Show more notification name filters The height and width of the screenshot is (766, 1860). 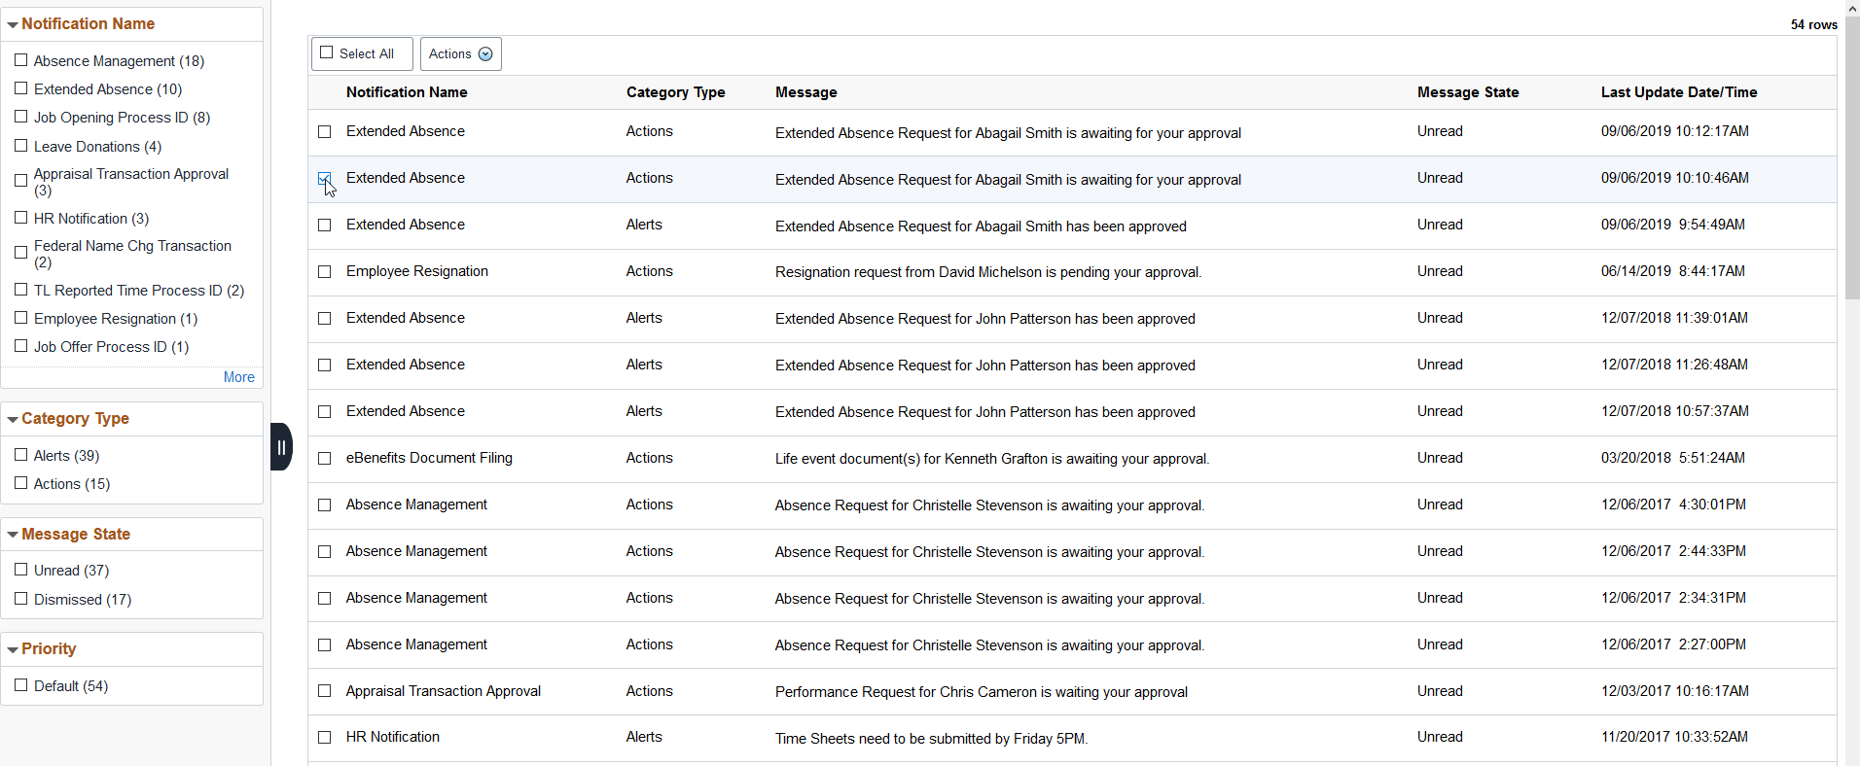238,377
